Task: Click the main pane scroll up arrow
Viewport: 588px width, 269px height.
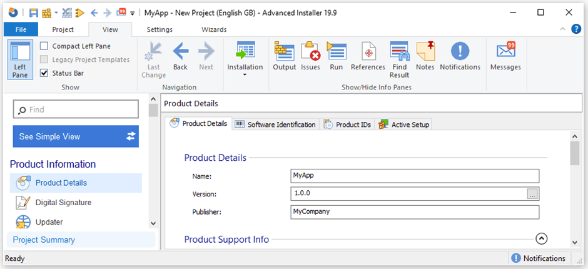Action: [575, 135]
